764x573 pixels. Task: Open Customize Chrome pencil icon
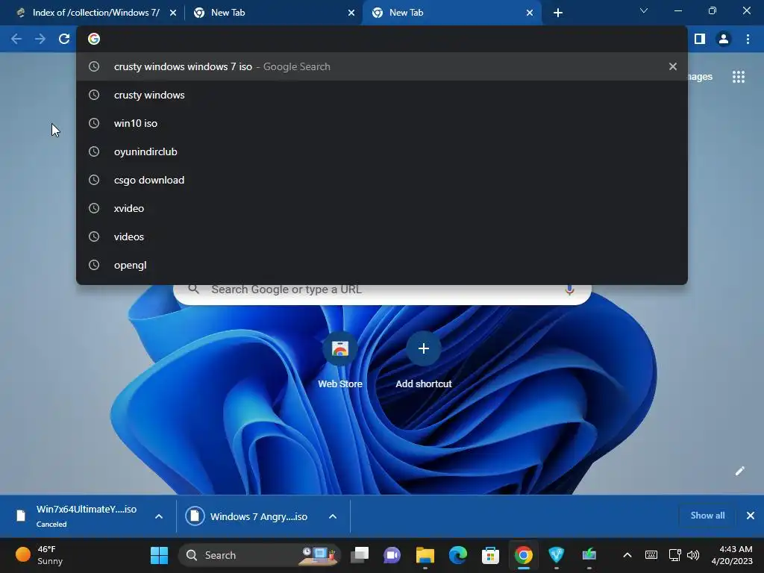tap(739, 471)
